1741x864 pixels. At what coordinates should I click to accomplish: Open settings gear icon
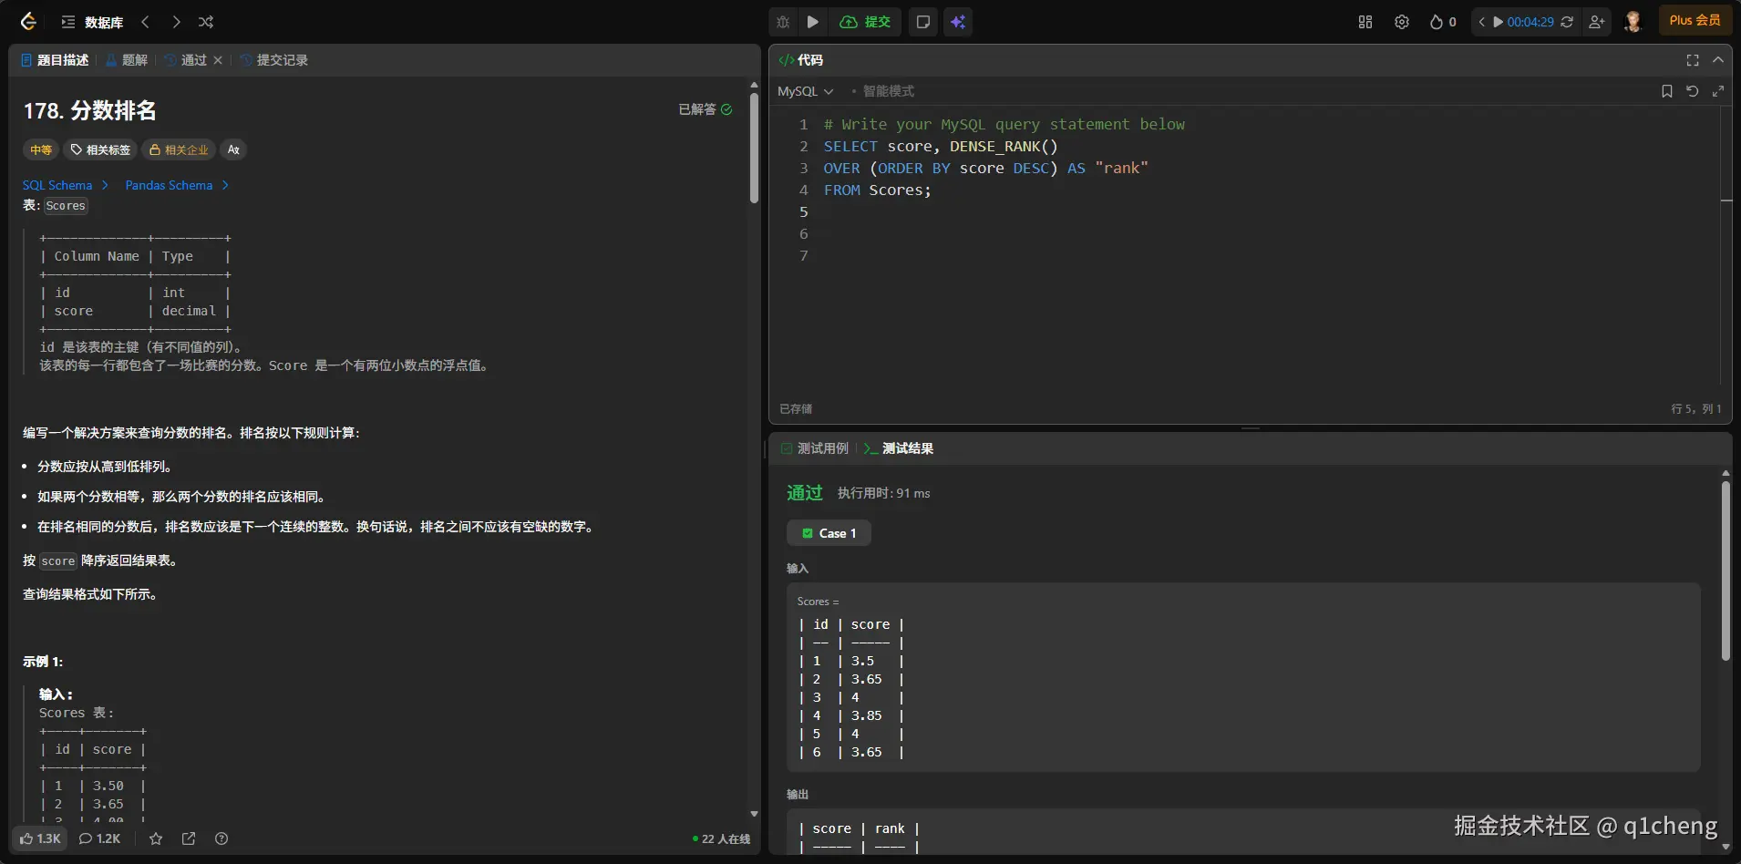tap(1402, 22)
